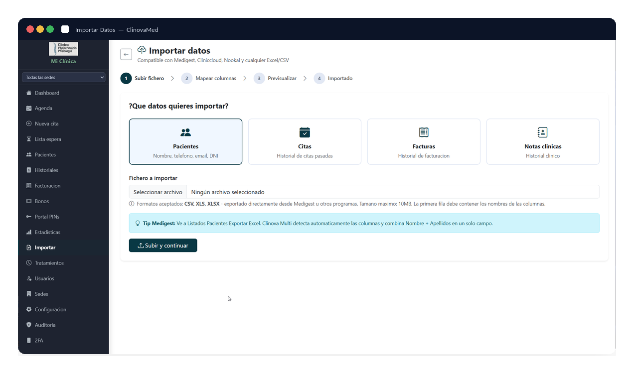Click the Portal PINs label in sidebar

(x=47, y=217)
